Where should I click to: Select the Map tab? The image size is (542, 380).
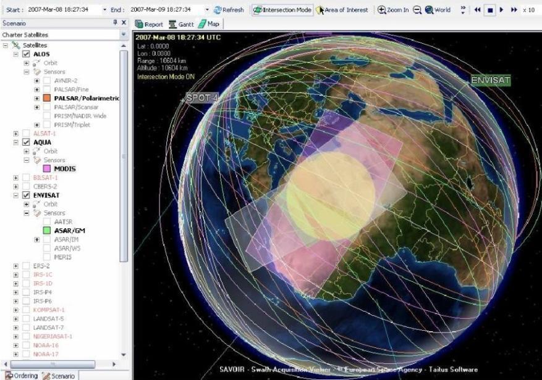[209, 24]
